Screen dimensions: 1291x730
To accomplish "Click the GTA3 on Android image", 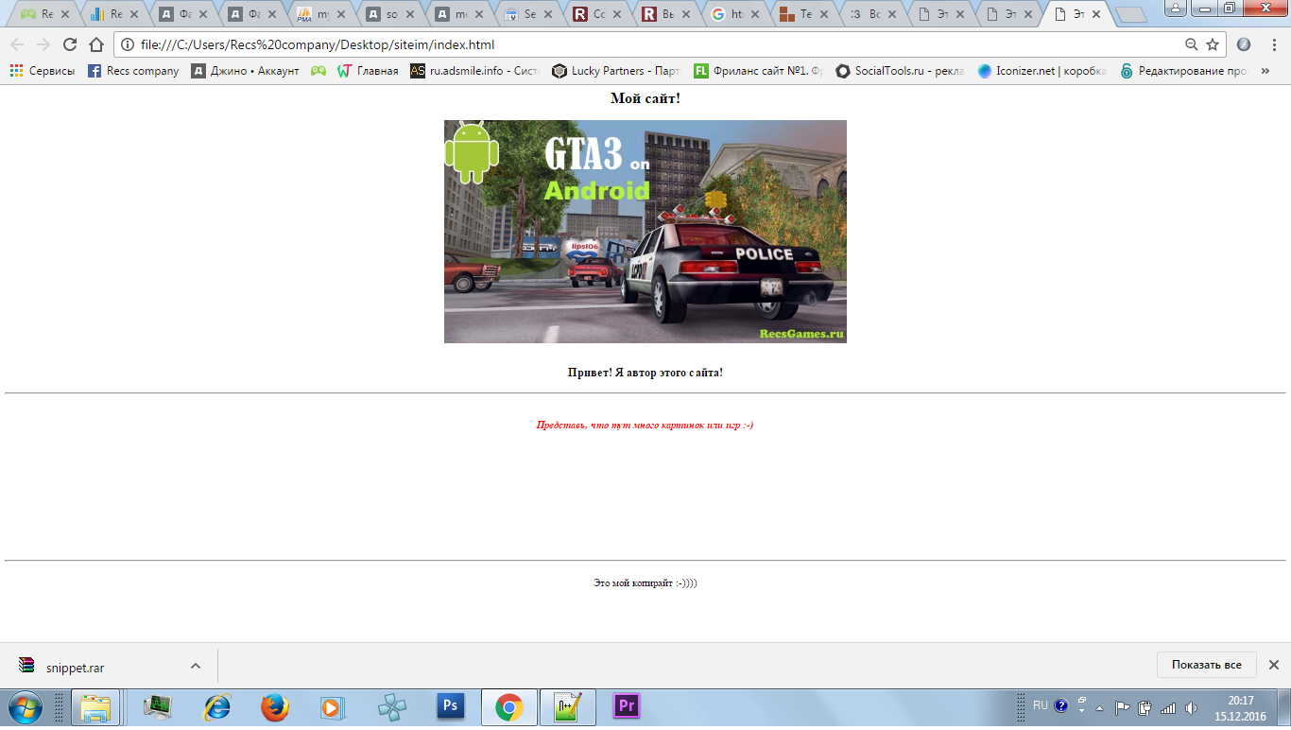I will pos(645,232).
